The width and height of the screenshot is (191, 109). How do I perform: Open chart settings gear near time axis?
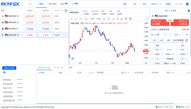146,63
